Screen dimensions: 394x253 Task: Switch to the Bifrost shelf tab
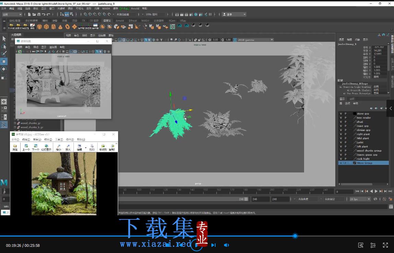point(133,21)
